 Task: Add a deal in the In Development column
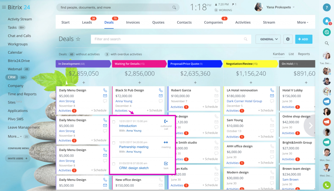pos(84,82)
